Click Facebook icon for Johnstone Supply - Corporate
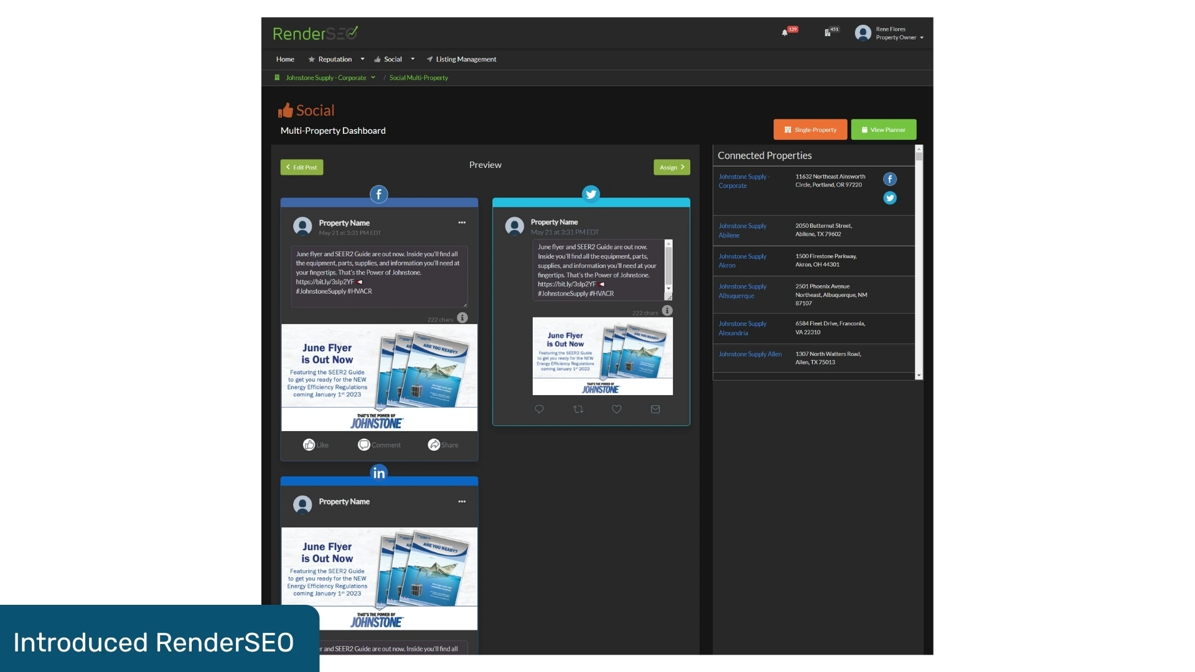 pyautogui.click(x=890, y=179)
